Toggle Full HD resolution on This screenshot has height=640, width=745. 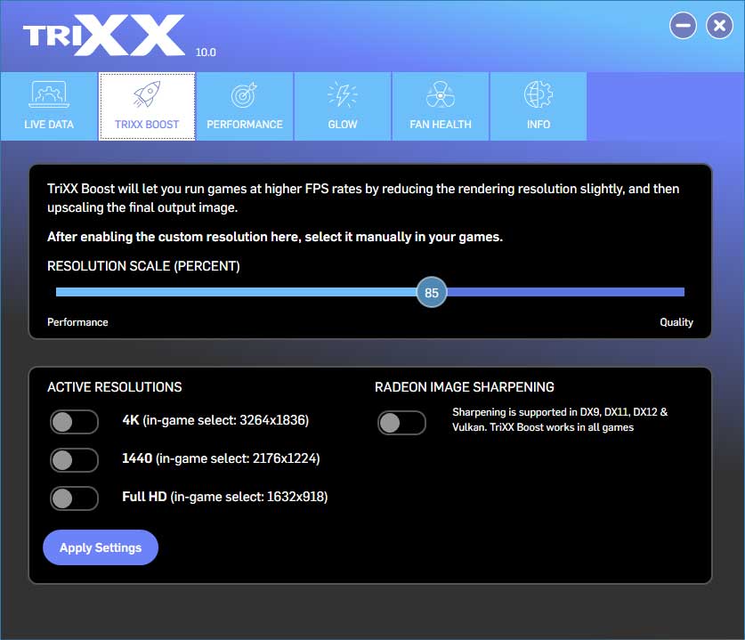click(x=74, y=498)
